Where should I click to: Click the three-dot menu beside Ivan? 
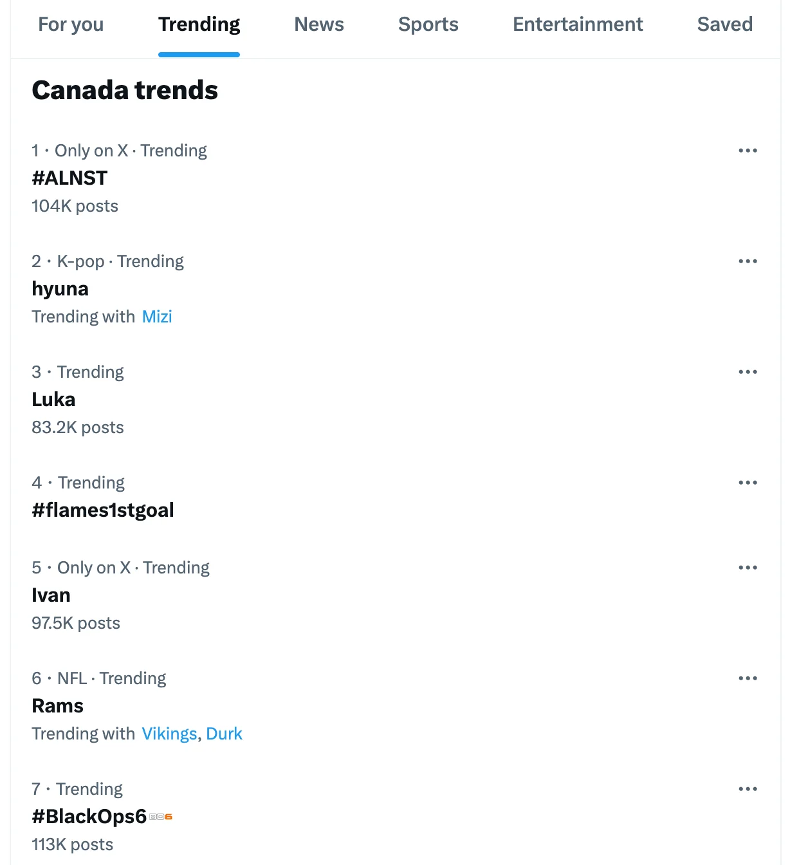(x=748, y=568)
